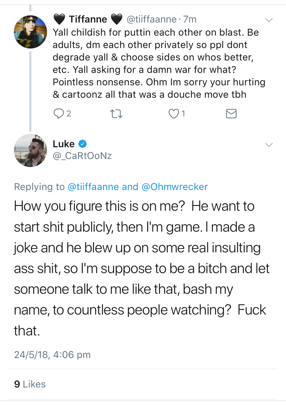Follow the @Ohmwrecker mention link
286x405 pixels.
(x=175, y=187)
